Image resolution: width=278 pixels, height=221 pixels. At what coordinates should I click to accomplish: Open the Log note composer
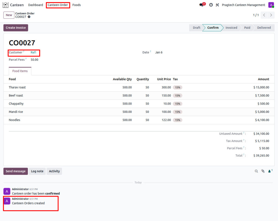pos(37,171)
